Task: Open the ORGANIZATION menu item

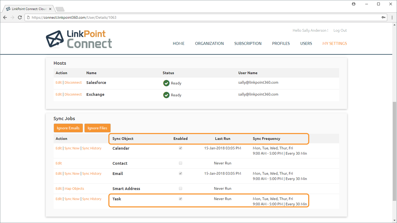Action: [x=209, y=44]
